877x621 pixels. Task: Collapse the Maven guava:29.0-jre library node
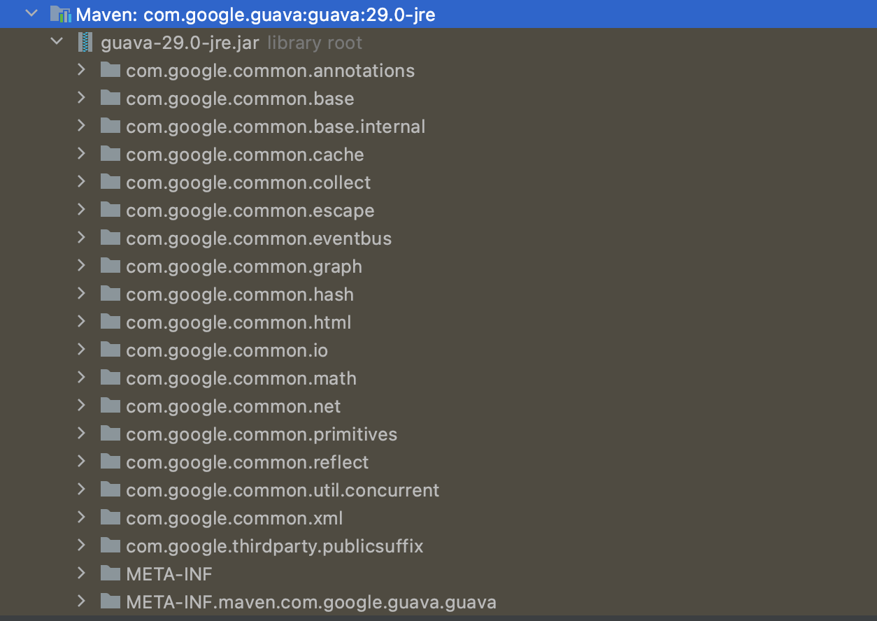(31, 14)
